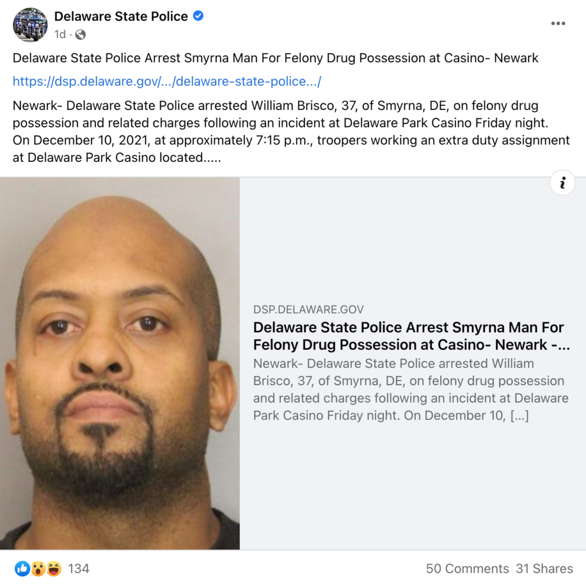Click the post headline text about Casino- Newark

coord(275,58)
